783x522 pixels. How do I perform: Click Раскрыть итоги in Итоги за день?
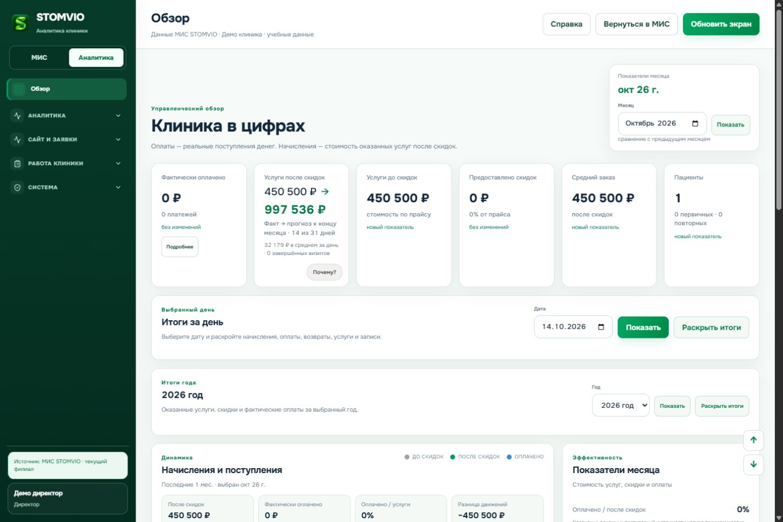coord(712,327)
